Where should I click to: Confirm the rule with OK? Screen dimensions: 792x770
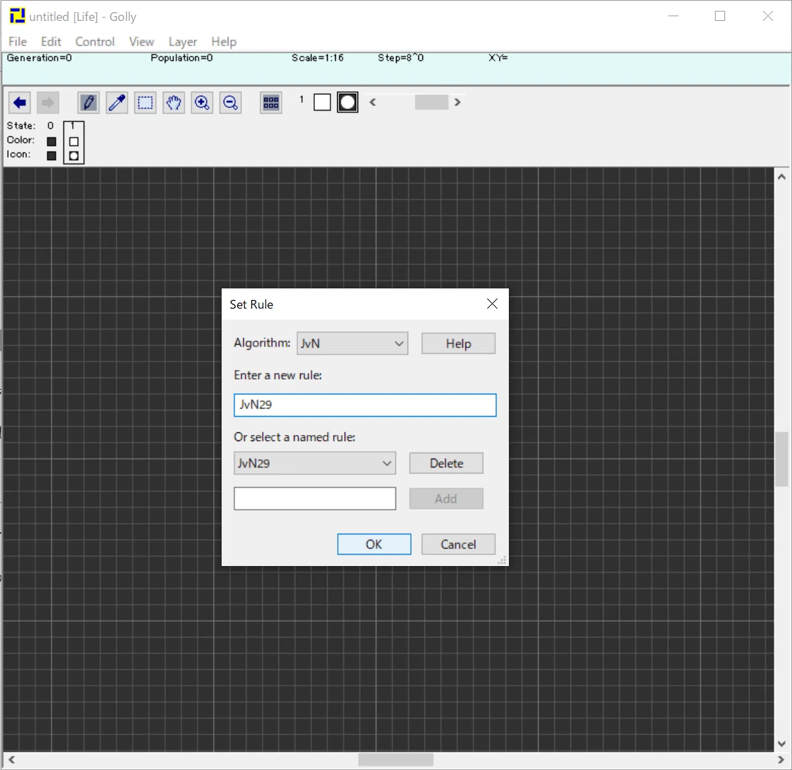(x=374, y=544)
